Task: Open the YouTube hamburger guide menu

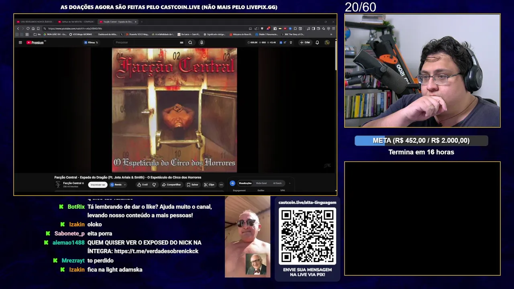Action: 20,43
